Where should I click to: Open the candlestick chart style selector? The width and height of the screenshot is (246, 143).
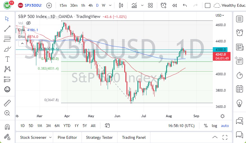[121, 5]
